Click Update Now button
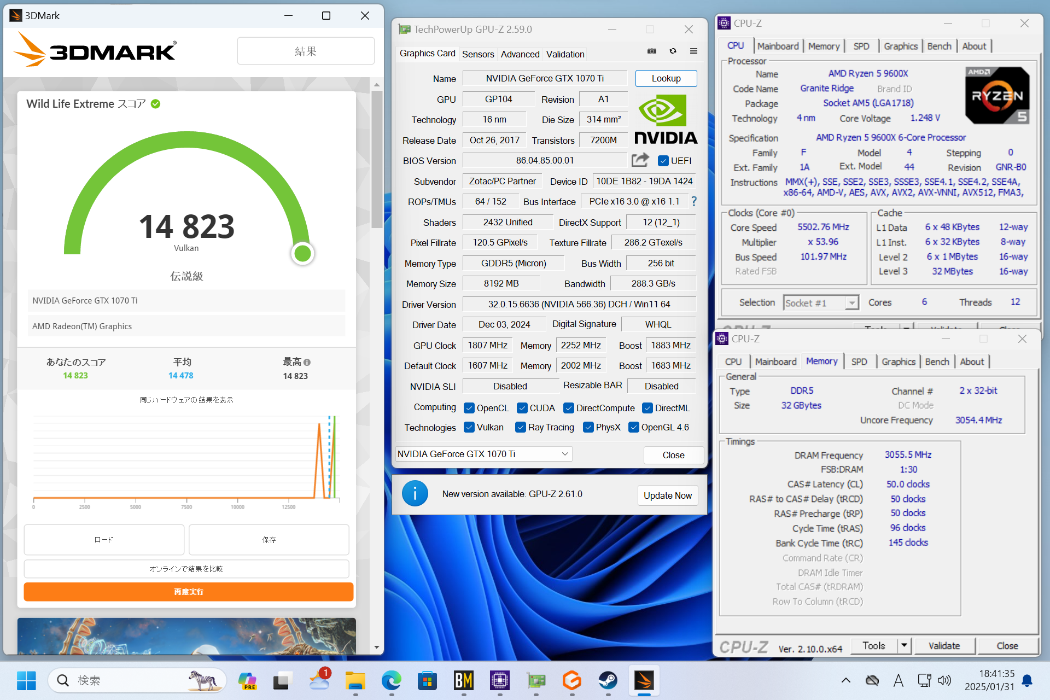Viewport: 1050px width, 700px height. 668,495
